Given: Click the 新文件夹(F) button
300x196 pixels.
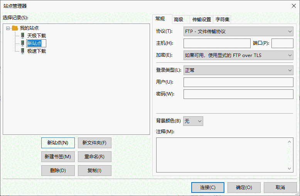Looking at the screenshot, I should [x=94, y=143].
